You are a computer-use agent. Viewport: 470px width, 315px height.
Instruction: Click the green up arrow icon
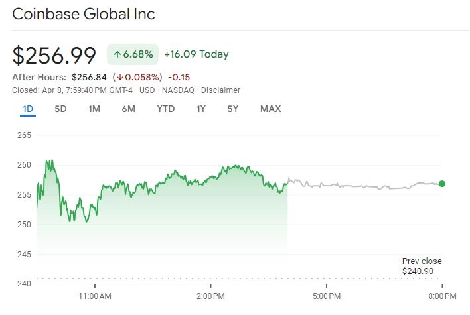tap(118, 54)
